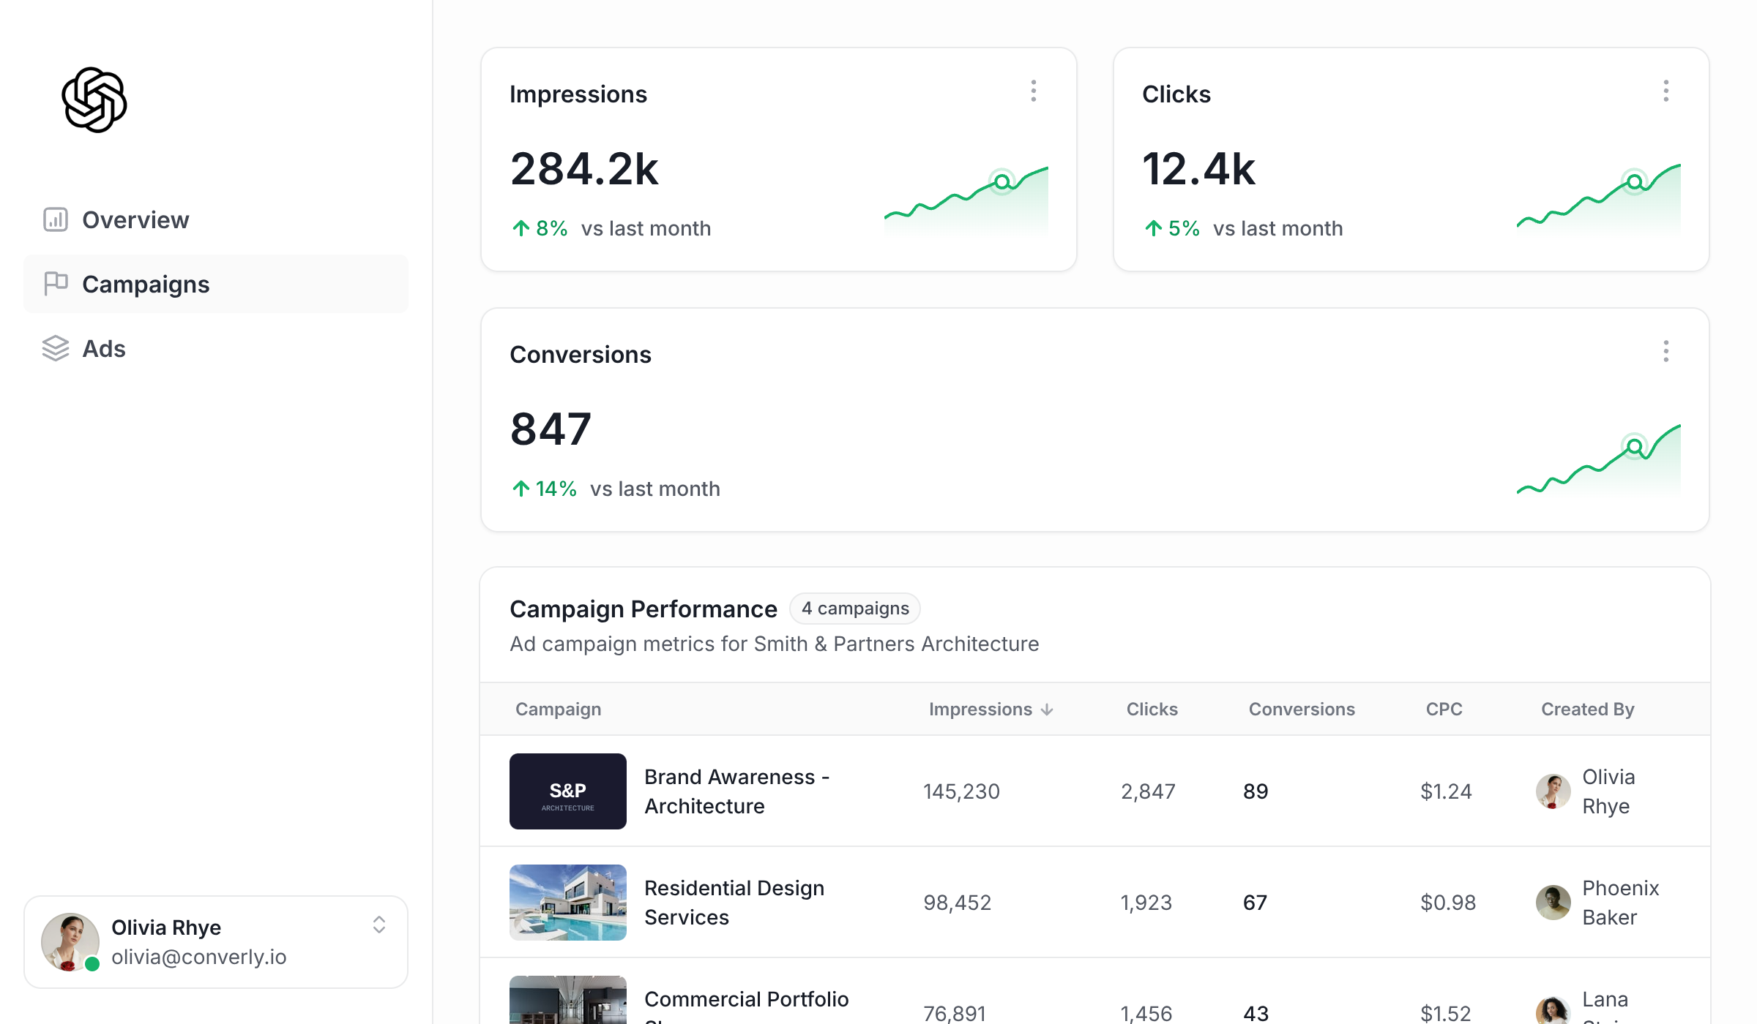Viewport: 1757px width, 1024px height.
Task: Click the 4 campaigns badge
Action: pos(855,609)
